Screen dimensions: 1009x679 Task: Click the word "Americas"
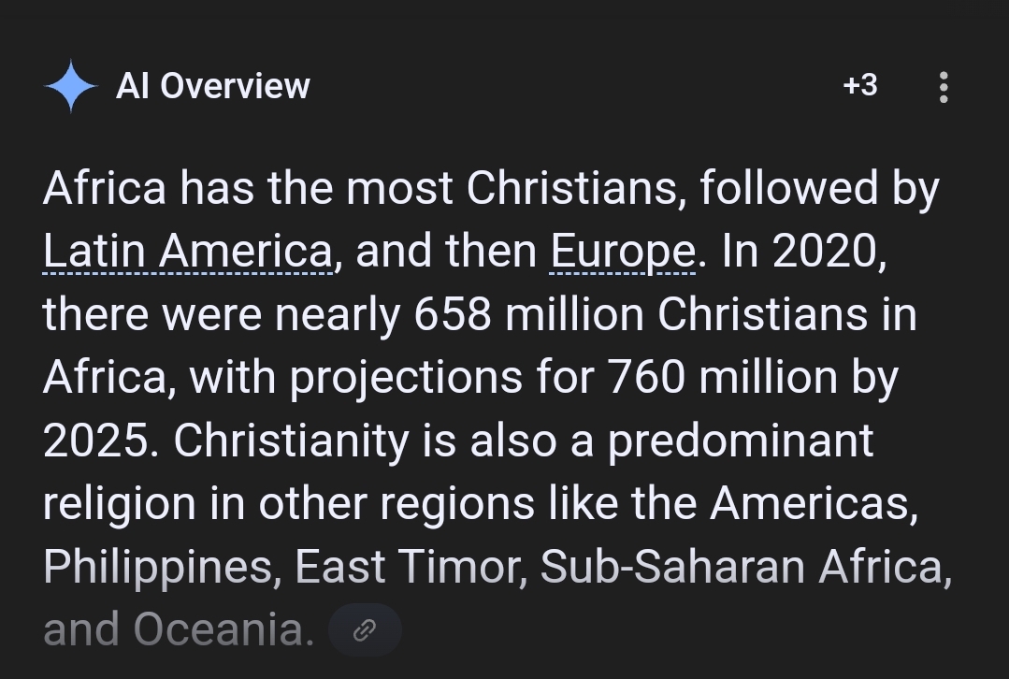(813, 504)
